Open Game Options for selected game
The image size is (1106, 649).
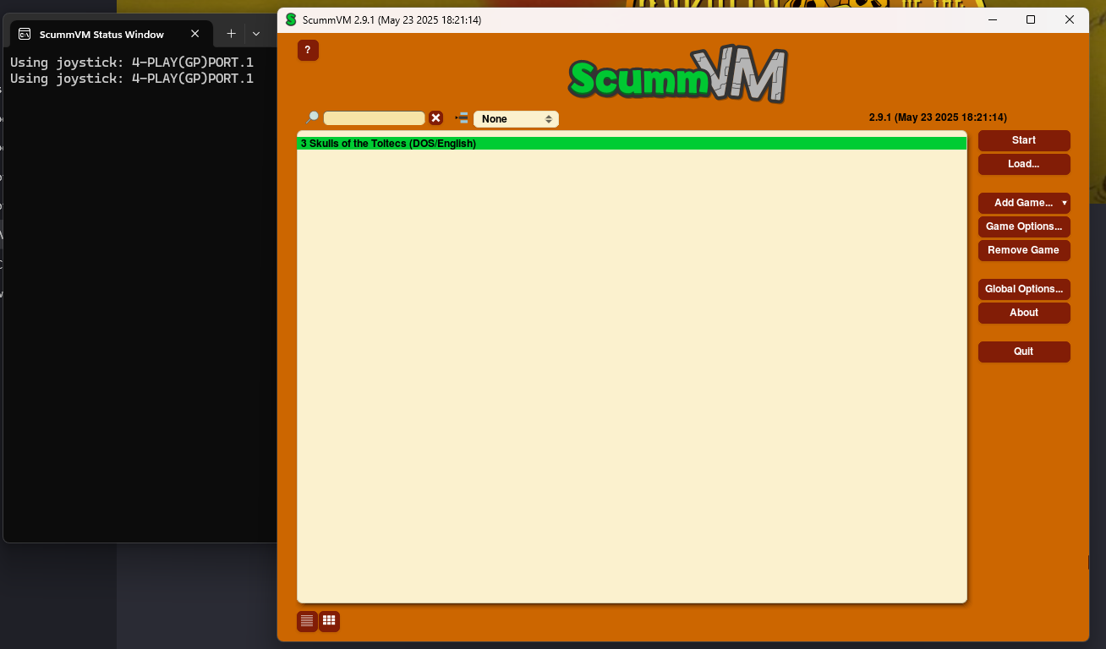tap(1024, 226)
